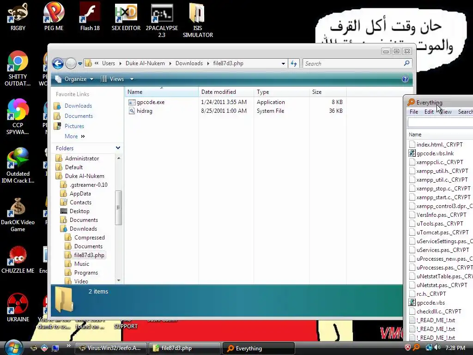Click the Explorer help question mark icon
This screenshot has width=473, height=355.
[x=405, y=79]
